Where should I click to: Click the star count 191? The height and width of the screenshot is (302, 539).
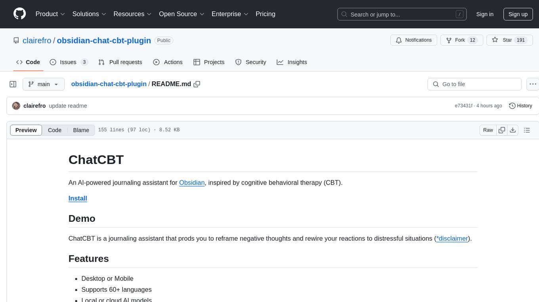521,40
